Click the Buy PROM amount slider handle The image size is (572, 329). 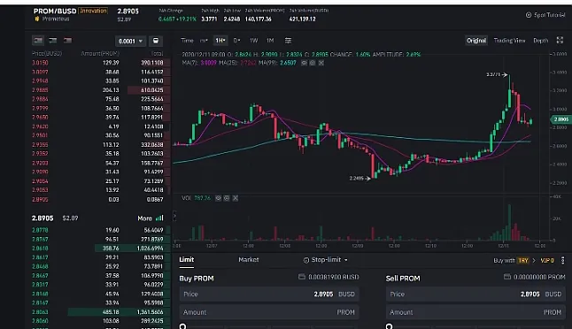183,326
